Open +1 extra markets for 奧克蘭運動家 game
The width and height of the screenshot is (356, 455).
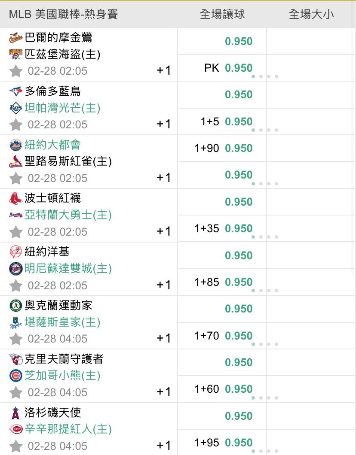pos(163,338)
